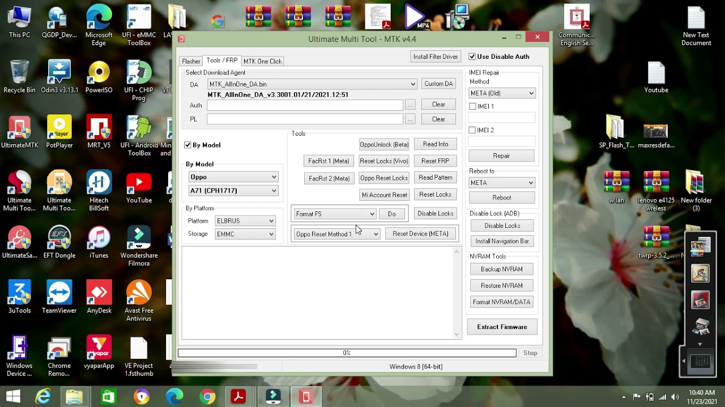Launch TeamViewer desktop shortcut
Image resolution: width=725 pixels, height=407 pixels.
[59, 297]
